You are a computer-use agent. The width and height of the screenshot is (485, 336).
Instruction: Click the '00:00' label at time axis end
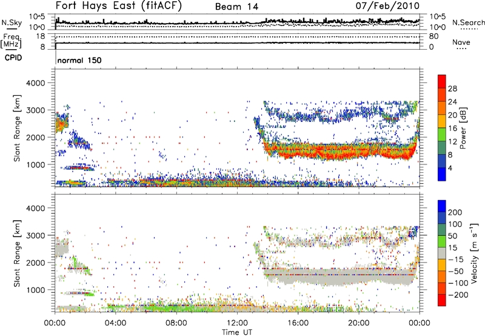(x=420, y=323)
